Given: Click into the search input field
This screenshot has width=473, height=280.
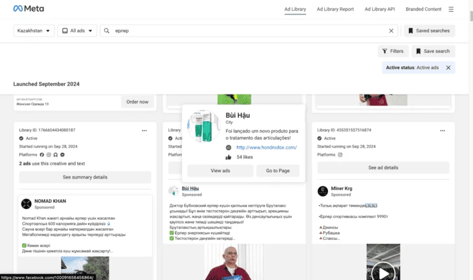Looking at the screenshot, I should [x=249, y=30].
